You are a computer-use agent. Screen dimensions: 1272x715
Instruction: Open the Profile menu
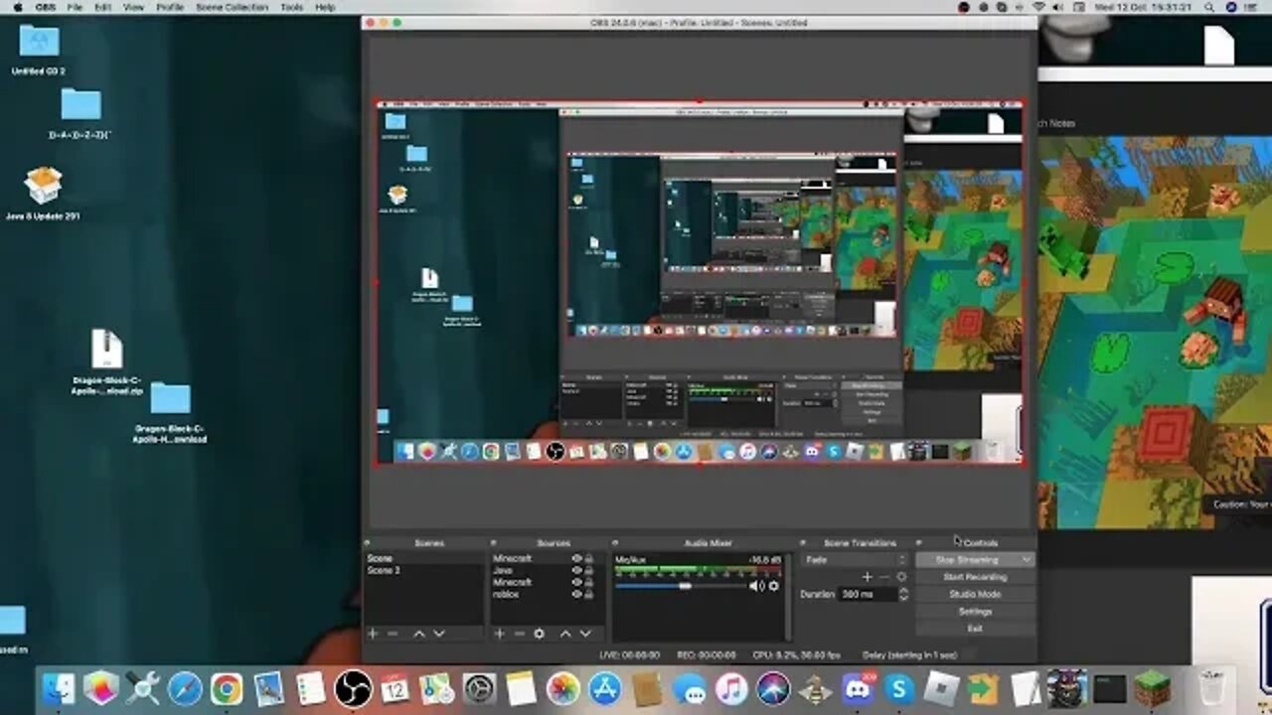(170, 7)
